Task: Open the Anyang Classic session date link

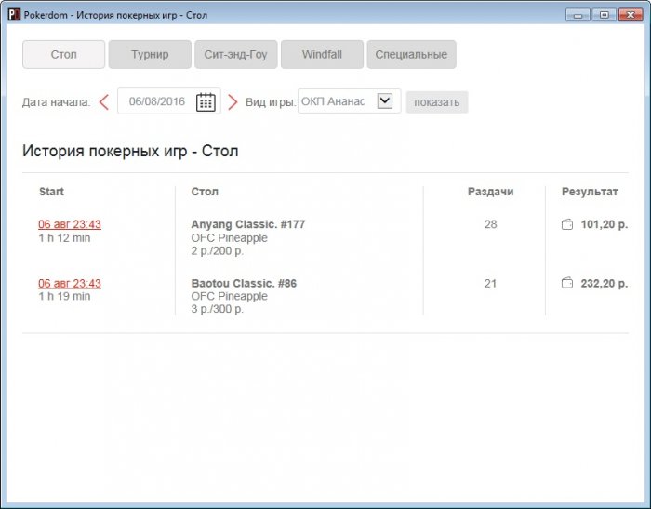Action: point(70,224)
